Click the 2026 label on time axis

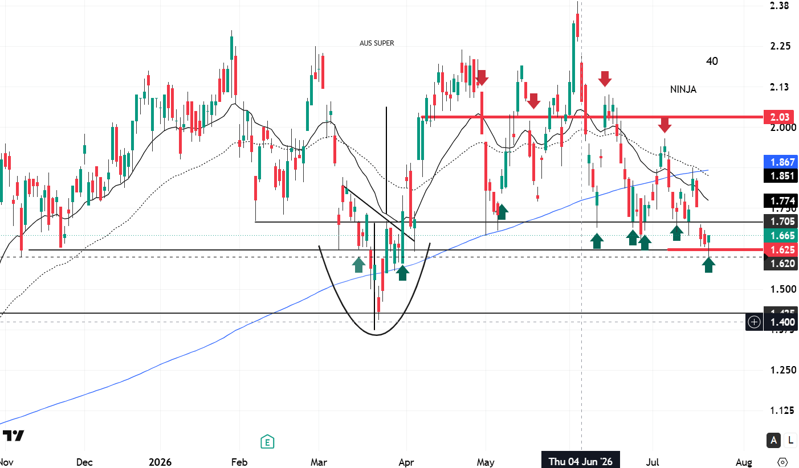pyautogui.click(x=160, y=461)
